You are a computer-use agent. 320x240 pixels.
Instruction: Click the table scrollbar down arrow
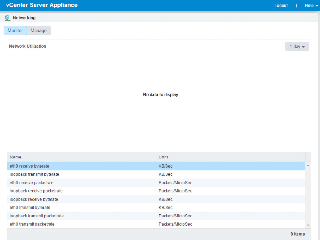click(x=308, y=225)
